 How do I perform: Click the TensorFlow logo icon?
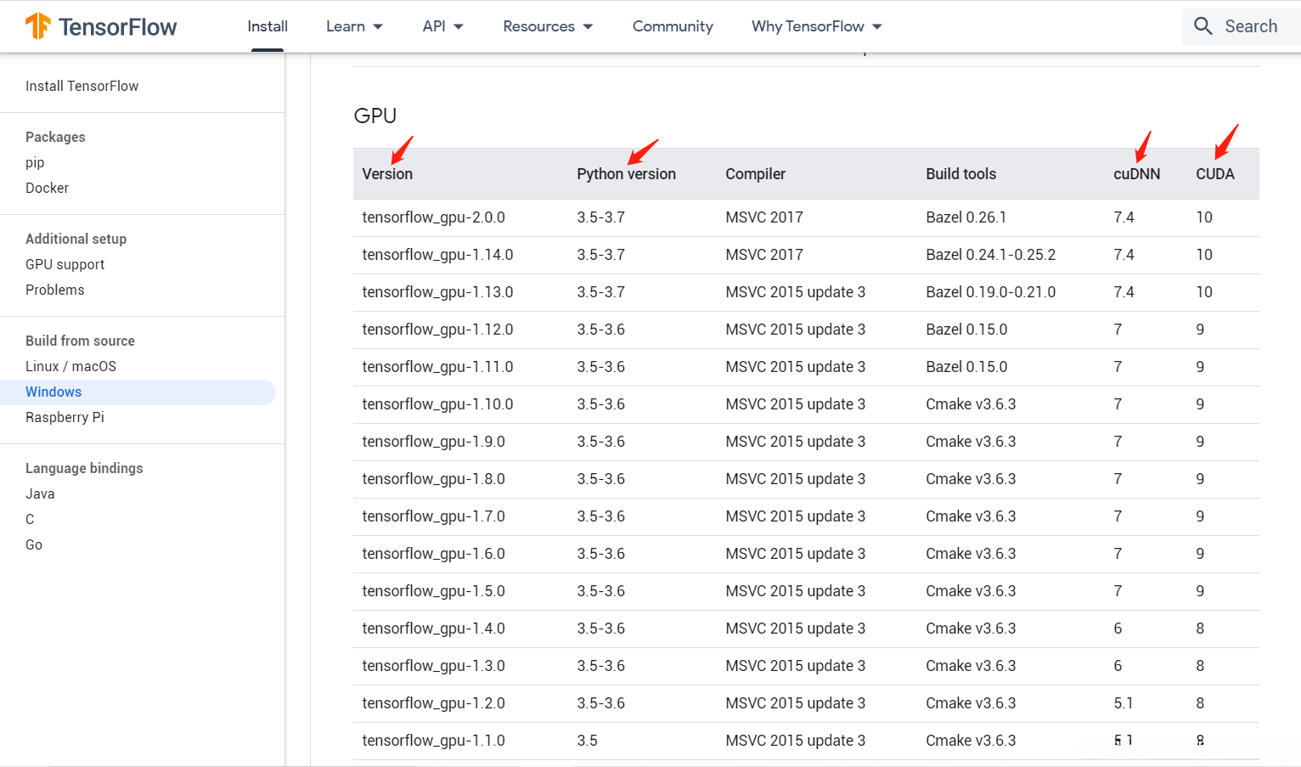coord(38,26)
